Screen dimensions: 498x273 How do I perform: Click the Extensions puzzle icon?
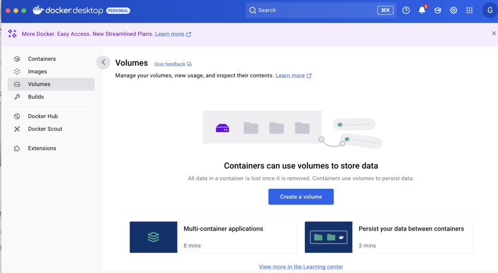pos(17,148)
